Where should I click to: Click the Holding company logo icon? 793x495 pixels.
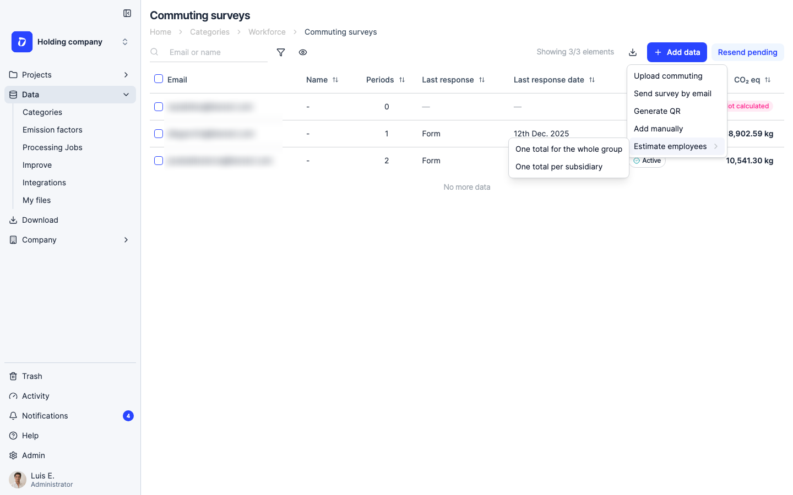pyautogui.click(x=22, y=42)
